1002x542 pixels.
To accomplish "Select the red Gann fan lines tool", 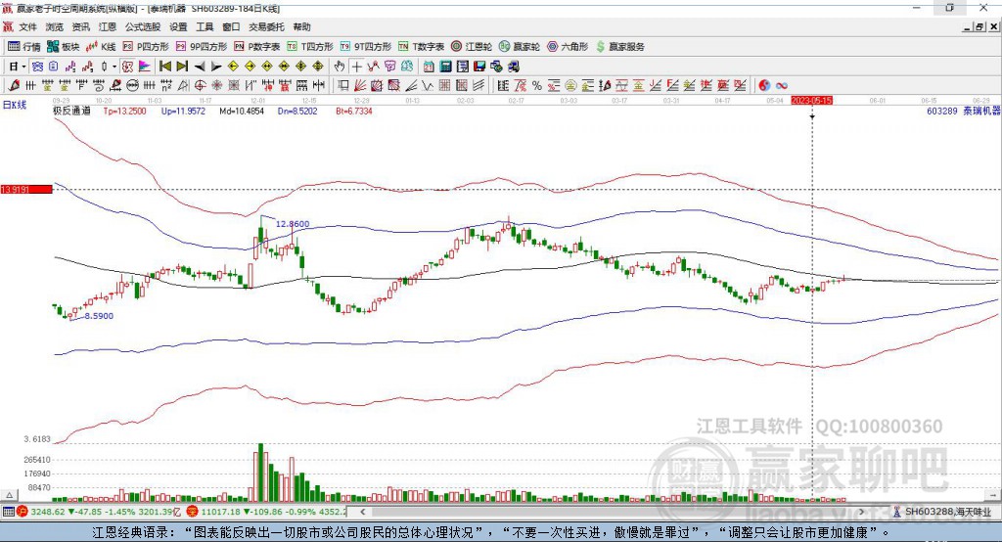I will 360,85.
